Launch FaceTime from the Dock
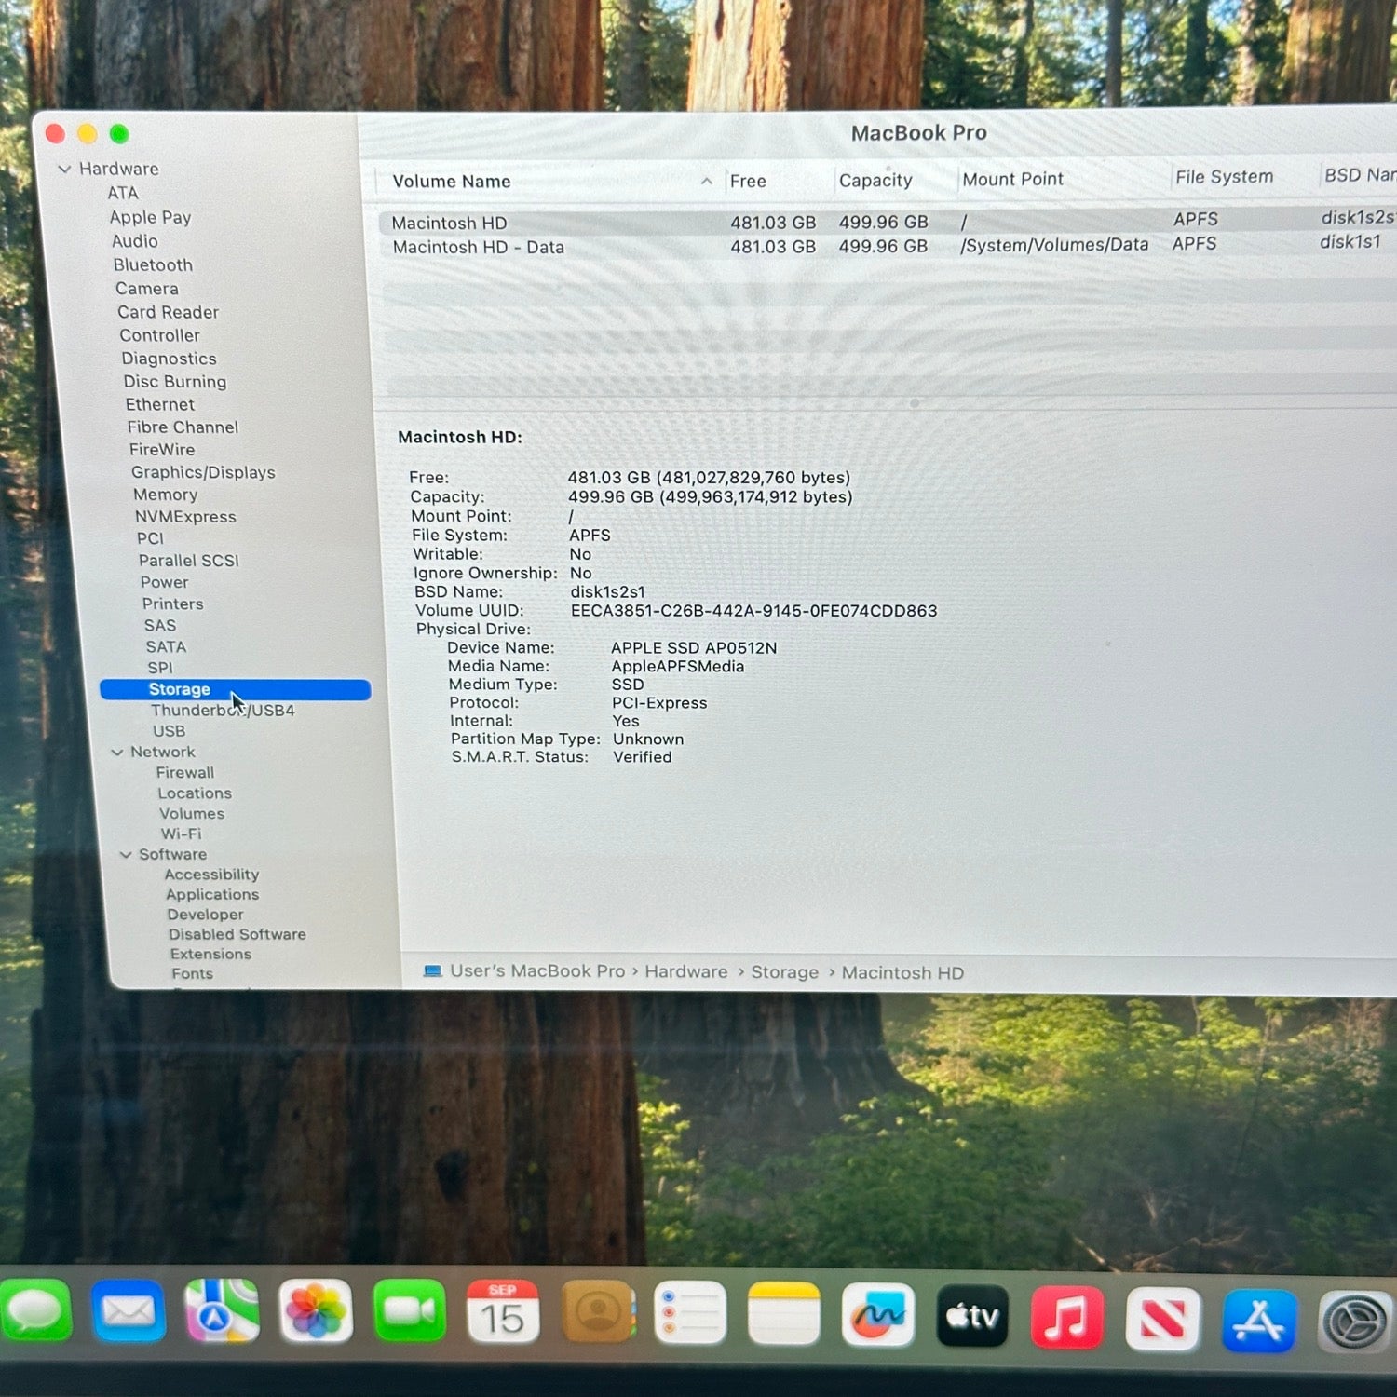1397x1397 pixels. pyautogui.click(x=409, y=1312)
